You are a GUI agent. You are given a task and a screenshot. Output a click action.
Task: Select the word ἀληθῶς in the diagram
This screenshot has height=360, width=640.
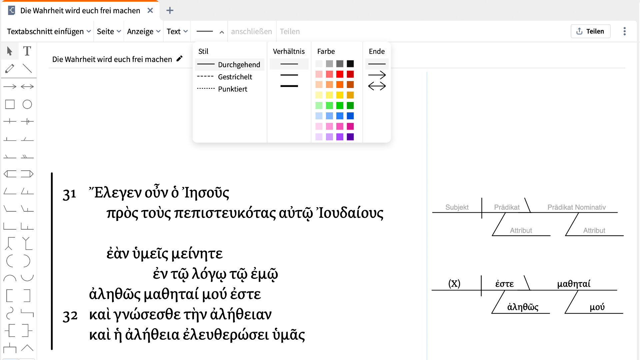pyautogui.click(x=523, y=307)
